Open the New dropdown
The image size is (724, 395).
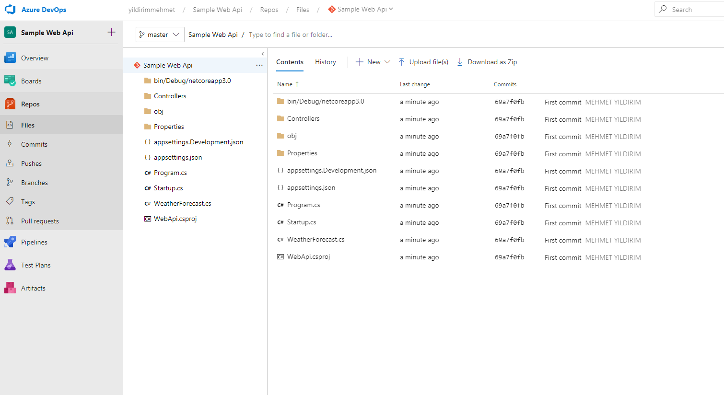(x=373, y=62)
